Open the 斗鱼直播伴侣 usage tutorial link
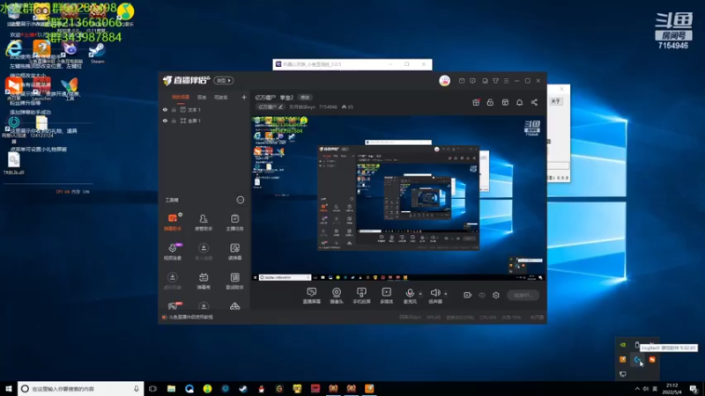705x396 pixels. pyautogui.click(x=190, y=317)
